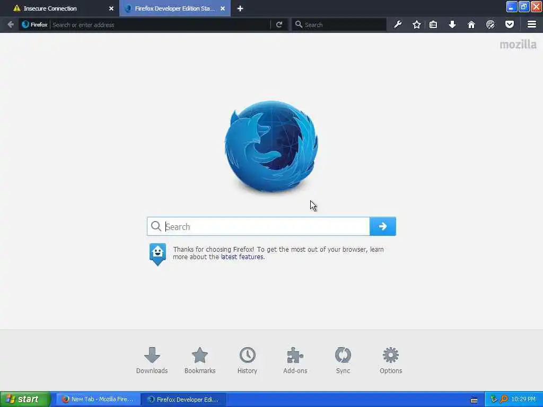
Task: Open the Windows start menu
Action: point(25,399)
